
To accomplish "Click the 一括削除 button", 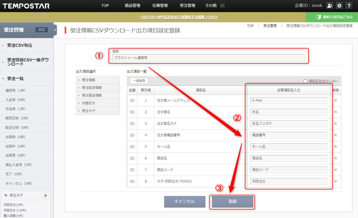I will coord(139,81).
